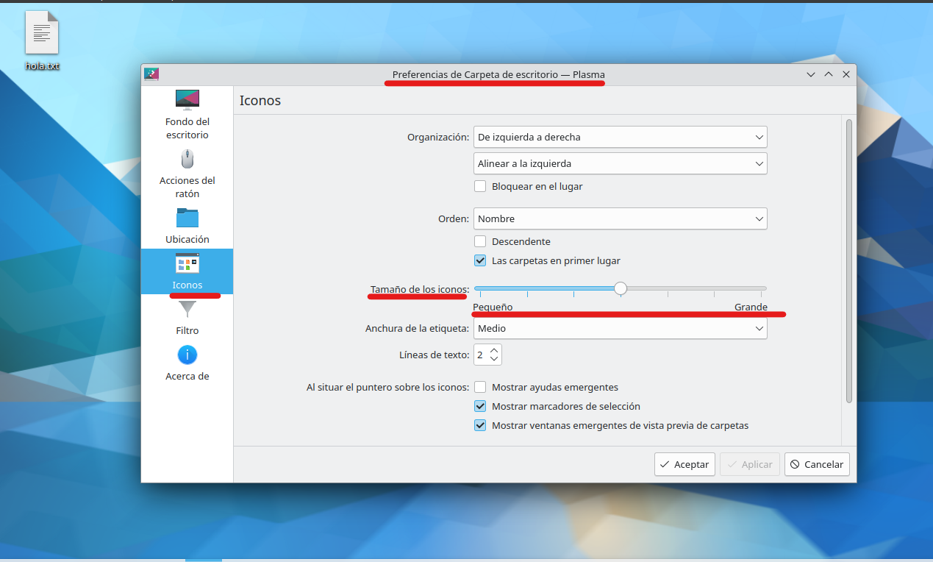933x562 pixels.
Task: Click the Iconos sidebar icon
Action: coord(187,263)
